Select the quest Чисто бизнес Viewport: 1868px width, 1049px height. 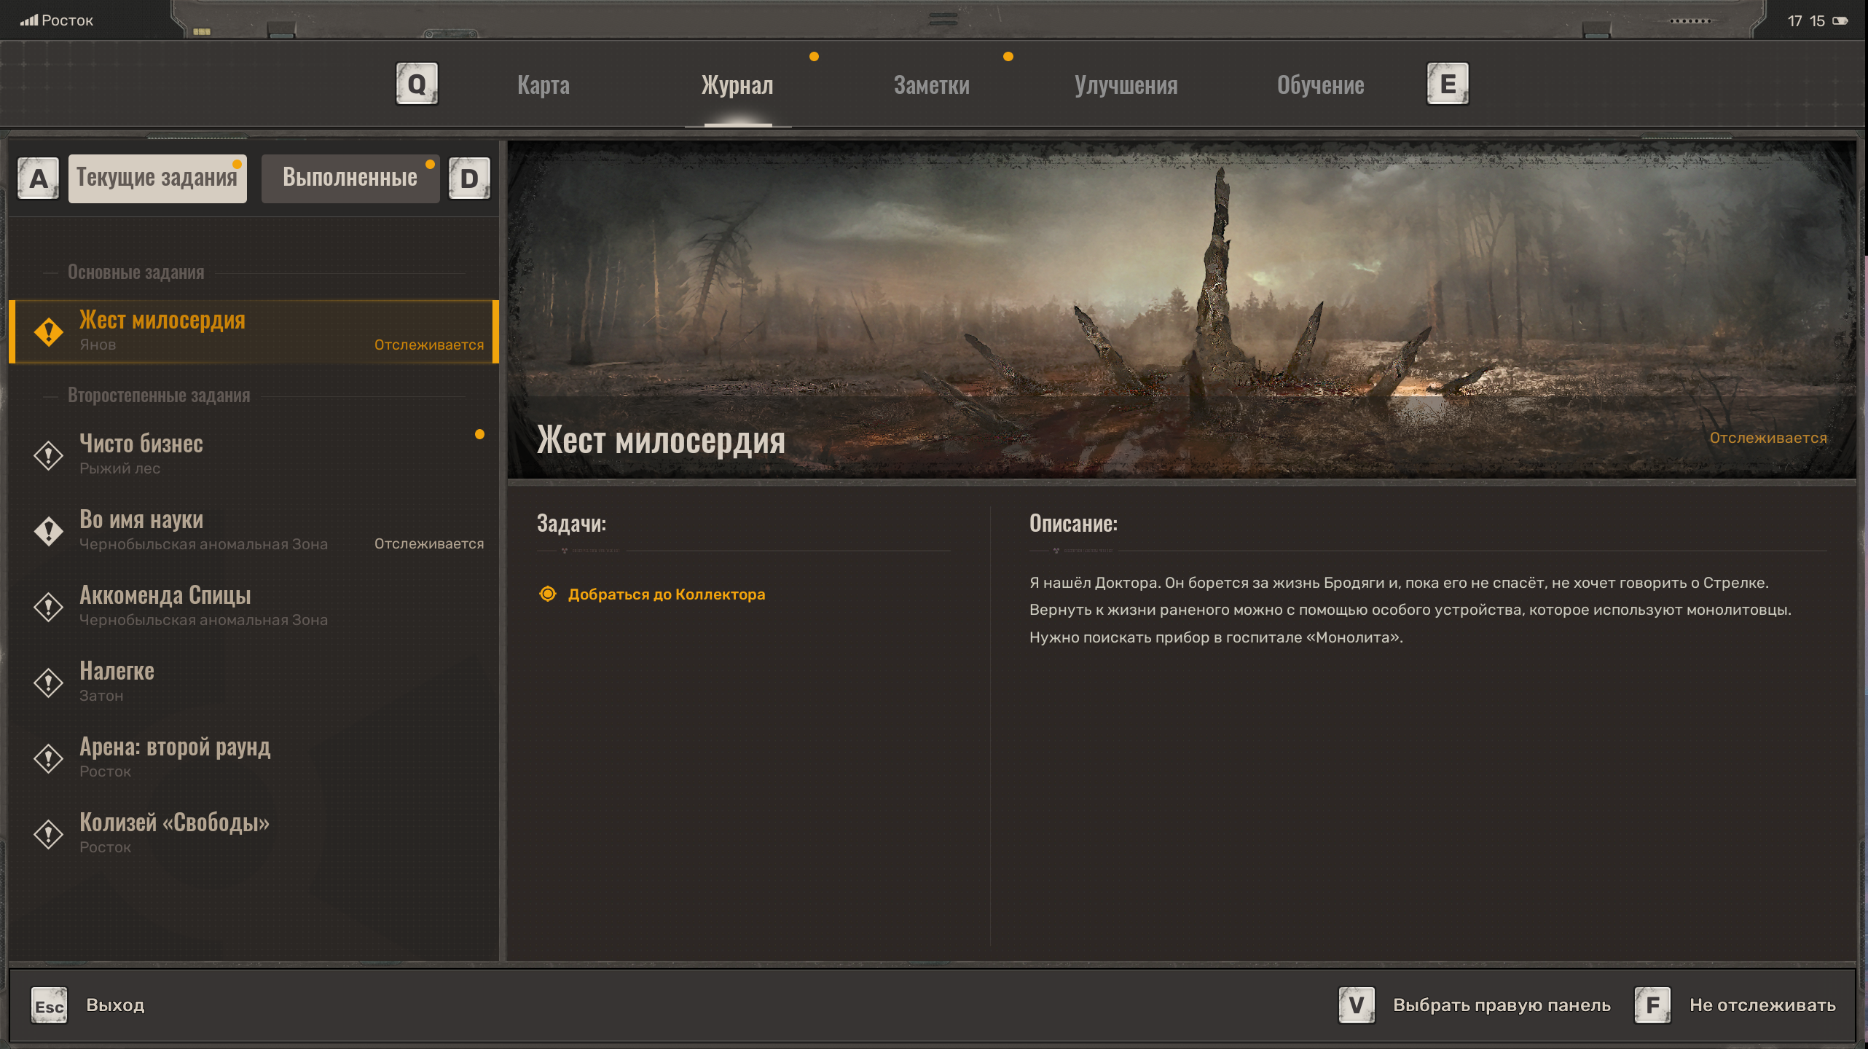254,455
